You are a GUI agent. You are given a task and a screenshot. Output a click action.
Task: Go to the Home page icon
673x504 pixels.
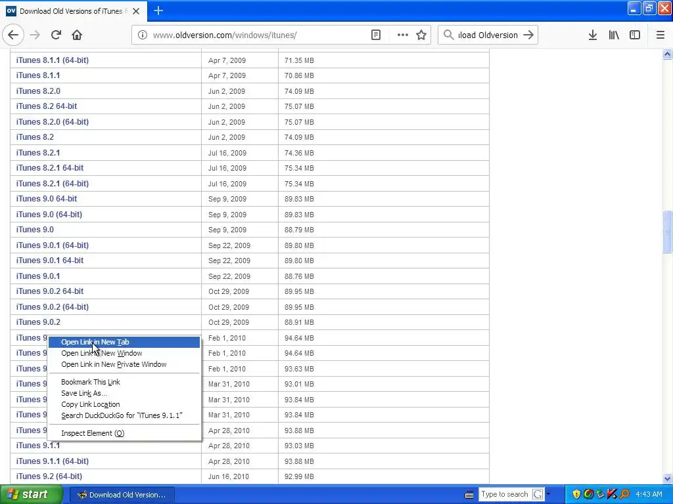tap(77, 35)
